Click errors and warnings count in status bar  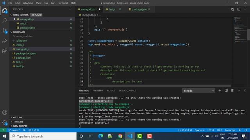(34, 130)
